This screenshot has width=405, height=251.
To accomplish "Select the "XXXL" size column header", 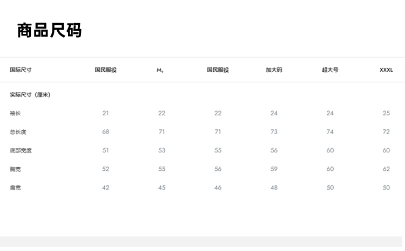I will click(386, 70).
